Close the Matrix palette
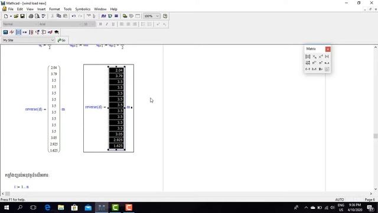Viewport: 378px width, 213px height. (328, 49)
